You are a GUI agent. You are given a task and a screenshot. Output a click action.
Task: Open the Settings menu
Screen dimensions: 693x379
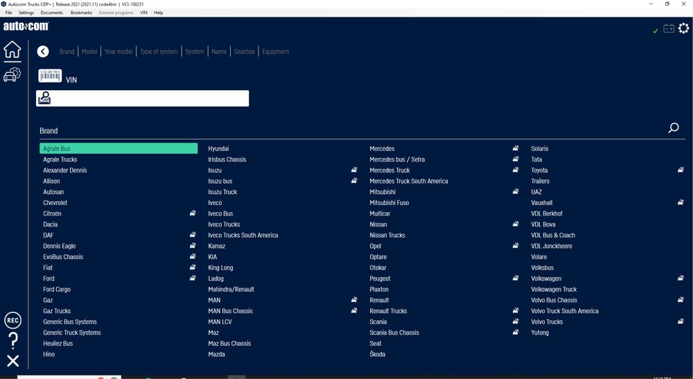click(26, 12)
